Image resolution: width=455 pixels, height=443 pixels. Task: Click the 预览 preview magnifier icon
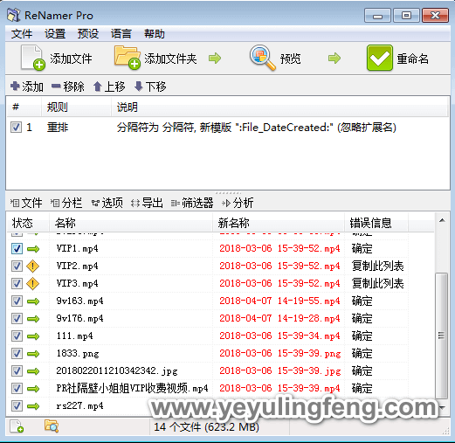262,58
